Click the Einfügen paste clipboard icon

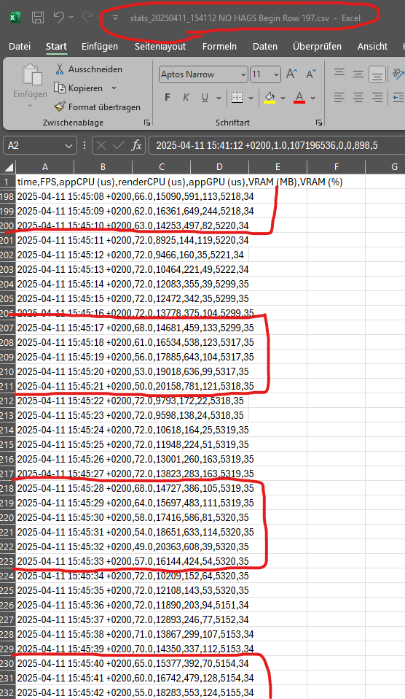(x=32, y=74)
